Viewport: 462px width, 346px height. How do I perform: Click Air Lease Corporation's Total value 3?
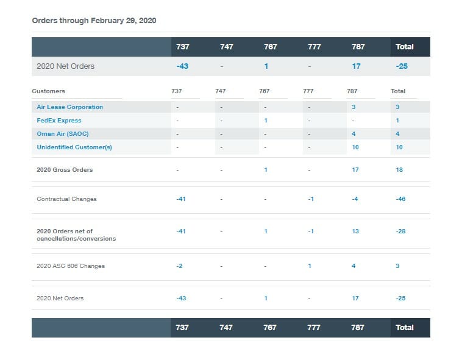coord(397,107)
